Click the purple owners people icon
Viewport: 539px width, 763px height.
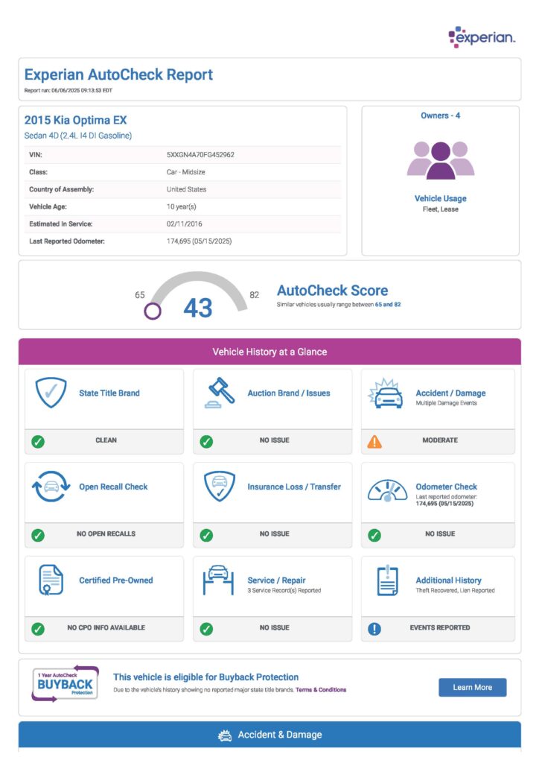(x=441, y=159)
